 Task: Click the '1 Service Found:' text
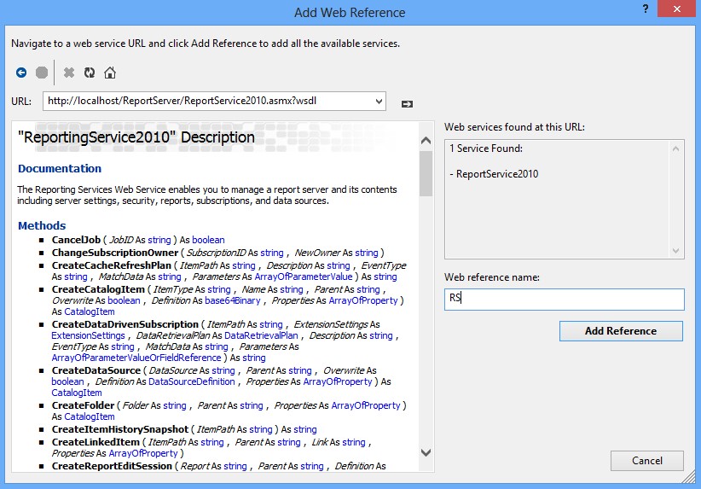pyautogui.click(x=486, y=148)
